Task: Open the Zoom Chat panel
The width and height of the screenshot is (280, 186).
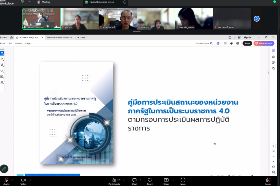Action: pos(134,181)
